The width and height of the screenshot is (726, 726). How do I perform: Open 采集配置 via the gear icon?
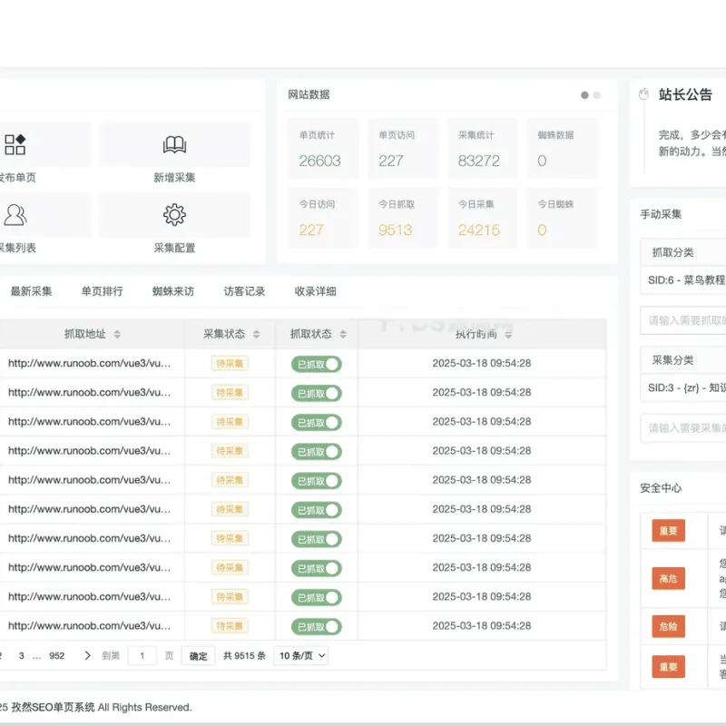click(x=174, y=215)
